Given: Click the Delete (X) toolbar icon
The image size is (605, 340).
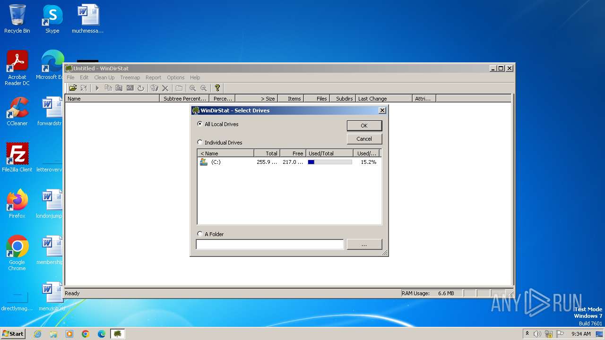Looking at the screenshot, I should click(x=165, y=88).
